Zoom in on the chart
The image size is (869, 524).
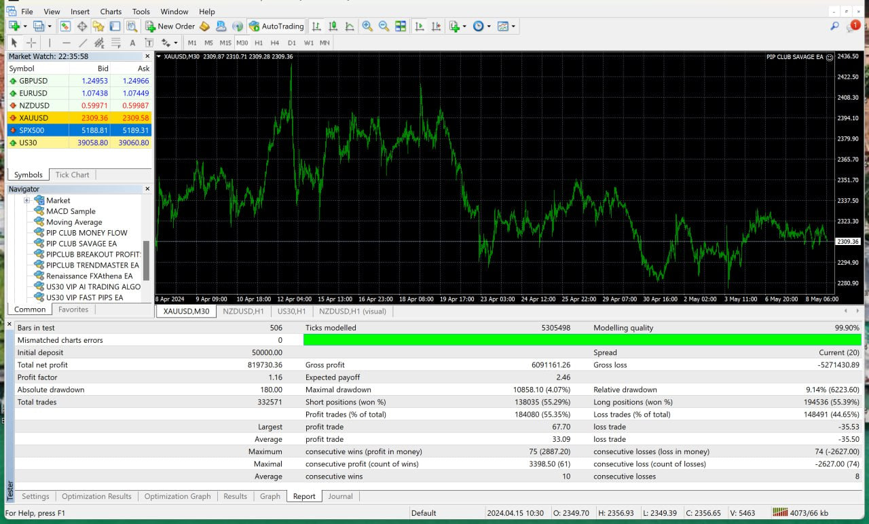tap(367, 26)
